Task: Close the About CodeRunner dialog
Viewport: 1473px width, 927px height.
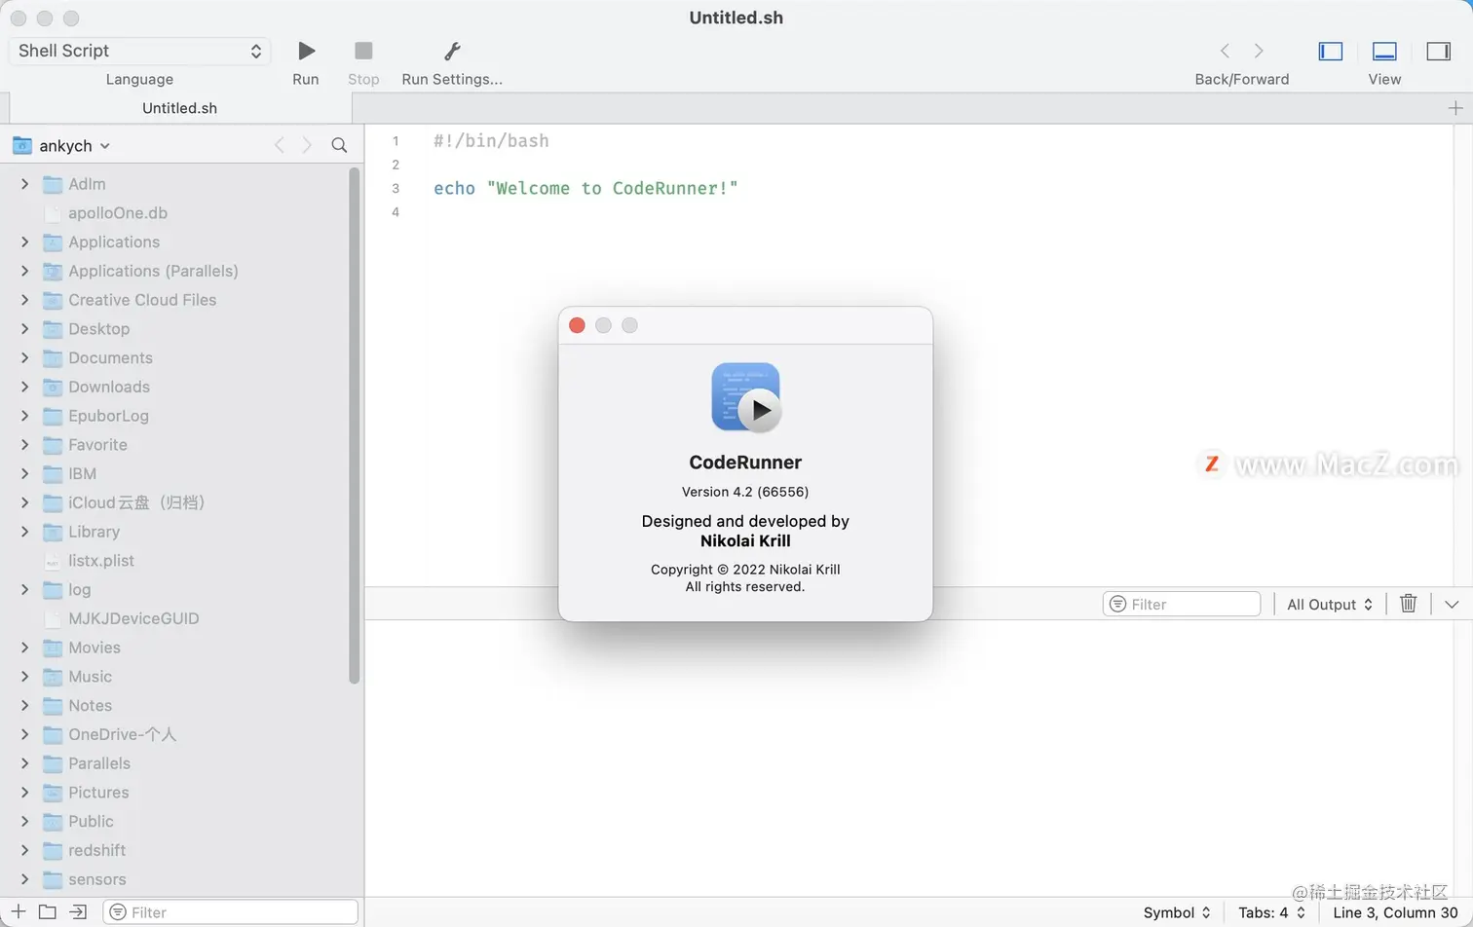Action: point(577,325)
